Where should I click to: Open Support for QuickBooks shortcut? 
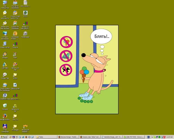pyautogui.click(x=15, y=25)
